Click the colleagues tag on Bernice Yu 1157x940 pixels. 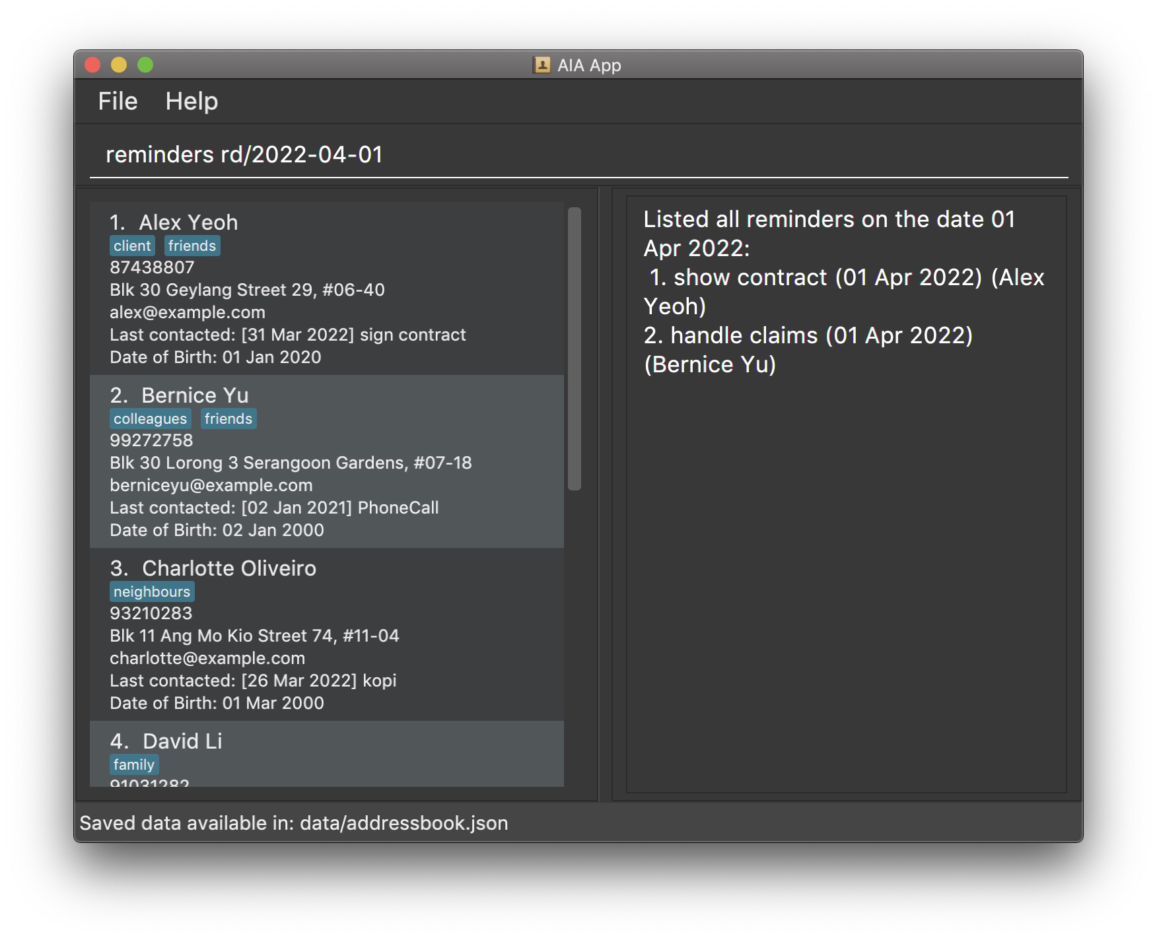click(151, 419)
